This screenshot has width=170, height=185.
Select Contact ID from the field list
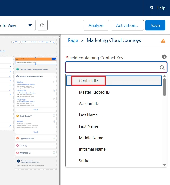point(114,81)
